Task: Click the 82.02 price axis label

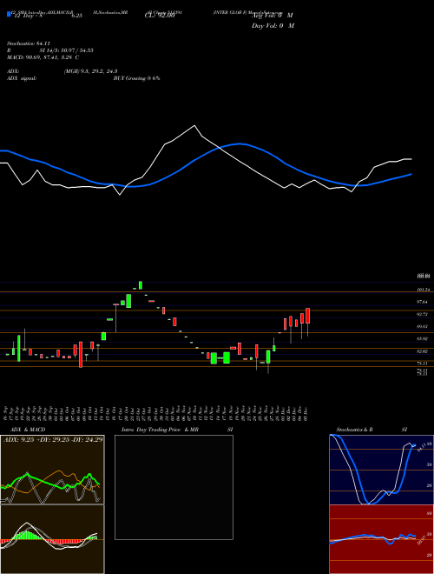Action: tap(423, 351)
